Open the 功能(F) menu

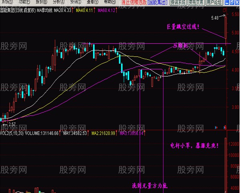[x=24, y=2]
